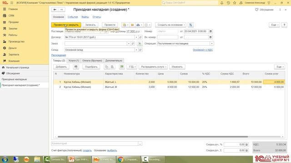
Task: Click the paste rows icon in table toolbar
Action: click(112, 67)
